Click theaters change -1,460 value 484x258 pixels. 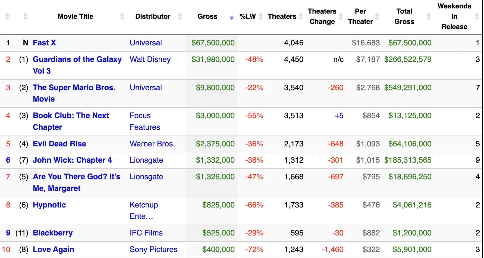332,250
